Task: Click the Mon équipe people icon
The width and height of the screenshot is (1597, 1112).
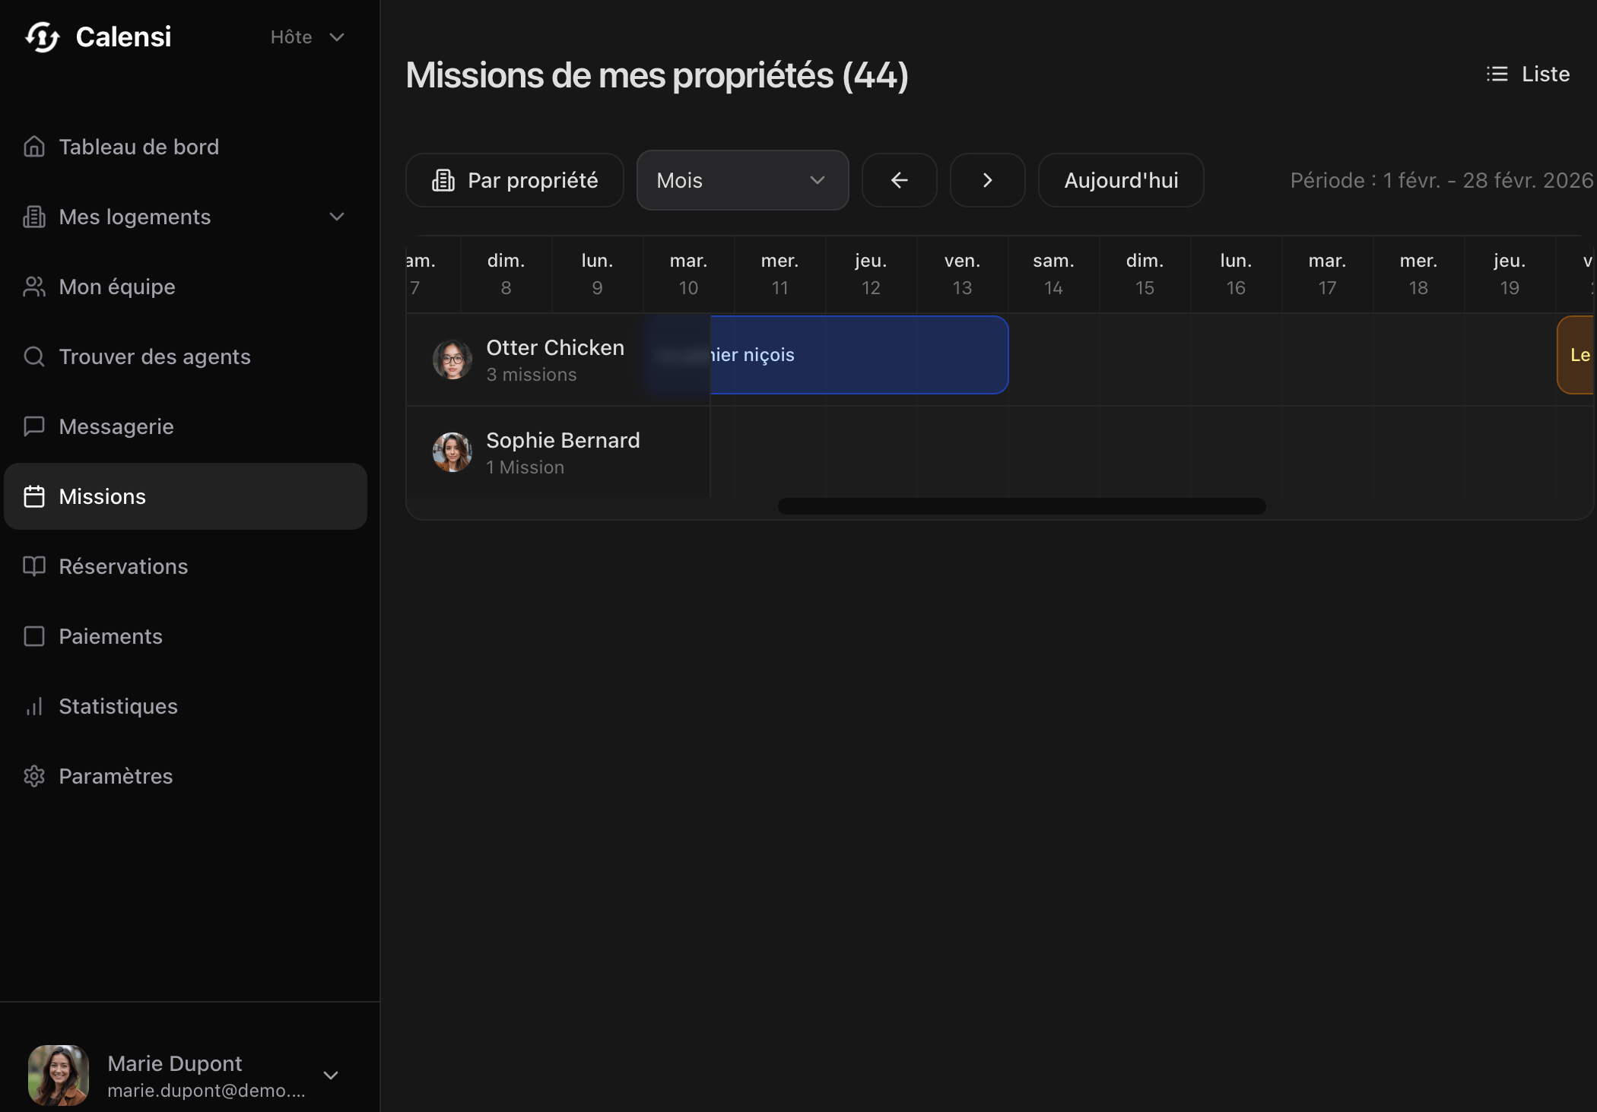Action: tap(34, 287)
